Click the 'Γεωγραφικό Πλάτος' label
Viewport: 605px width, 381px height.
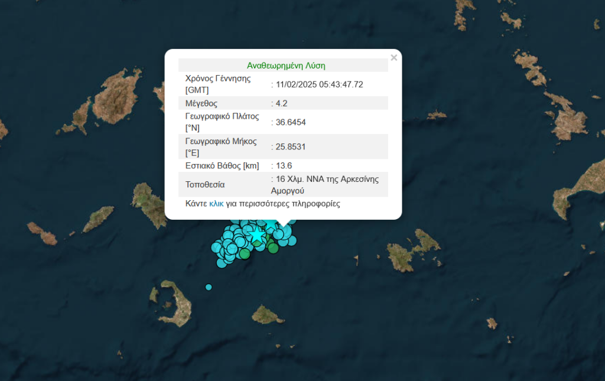coord(222,116)
